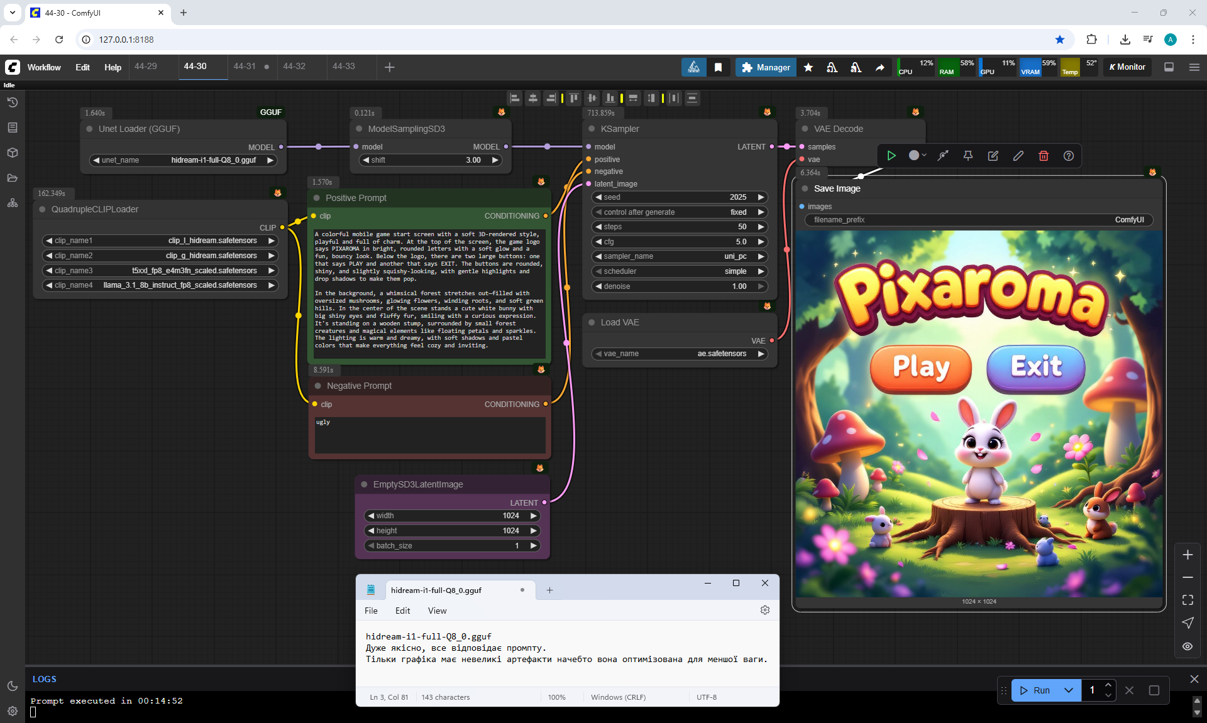
Task: Open the Manager button
Action: click(766, 67)
